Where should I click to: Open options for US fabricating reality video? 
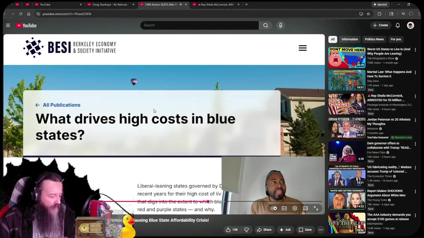(415, 168)
